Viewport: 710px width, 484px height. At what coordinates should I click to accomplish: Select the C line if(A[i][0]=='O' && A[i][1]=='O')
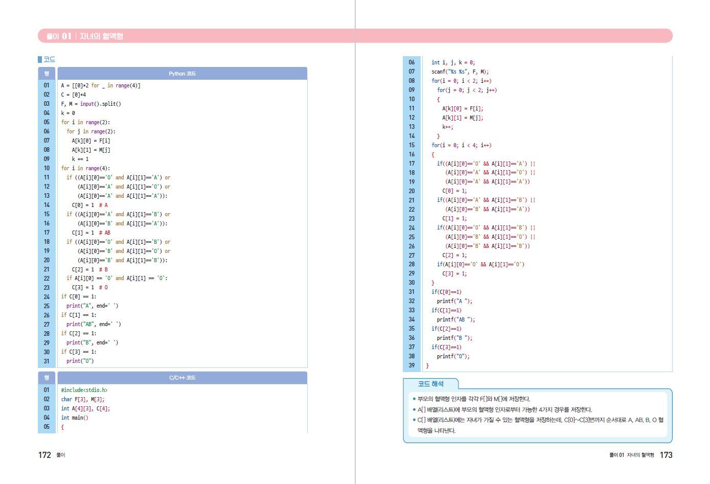(x=480, y=264)
